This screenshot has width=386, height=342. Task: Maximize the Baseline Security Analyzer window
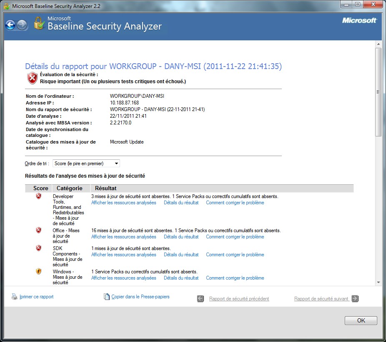click(358, 5)
